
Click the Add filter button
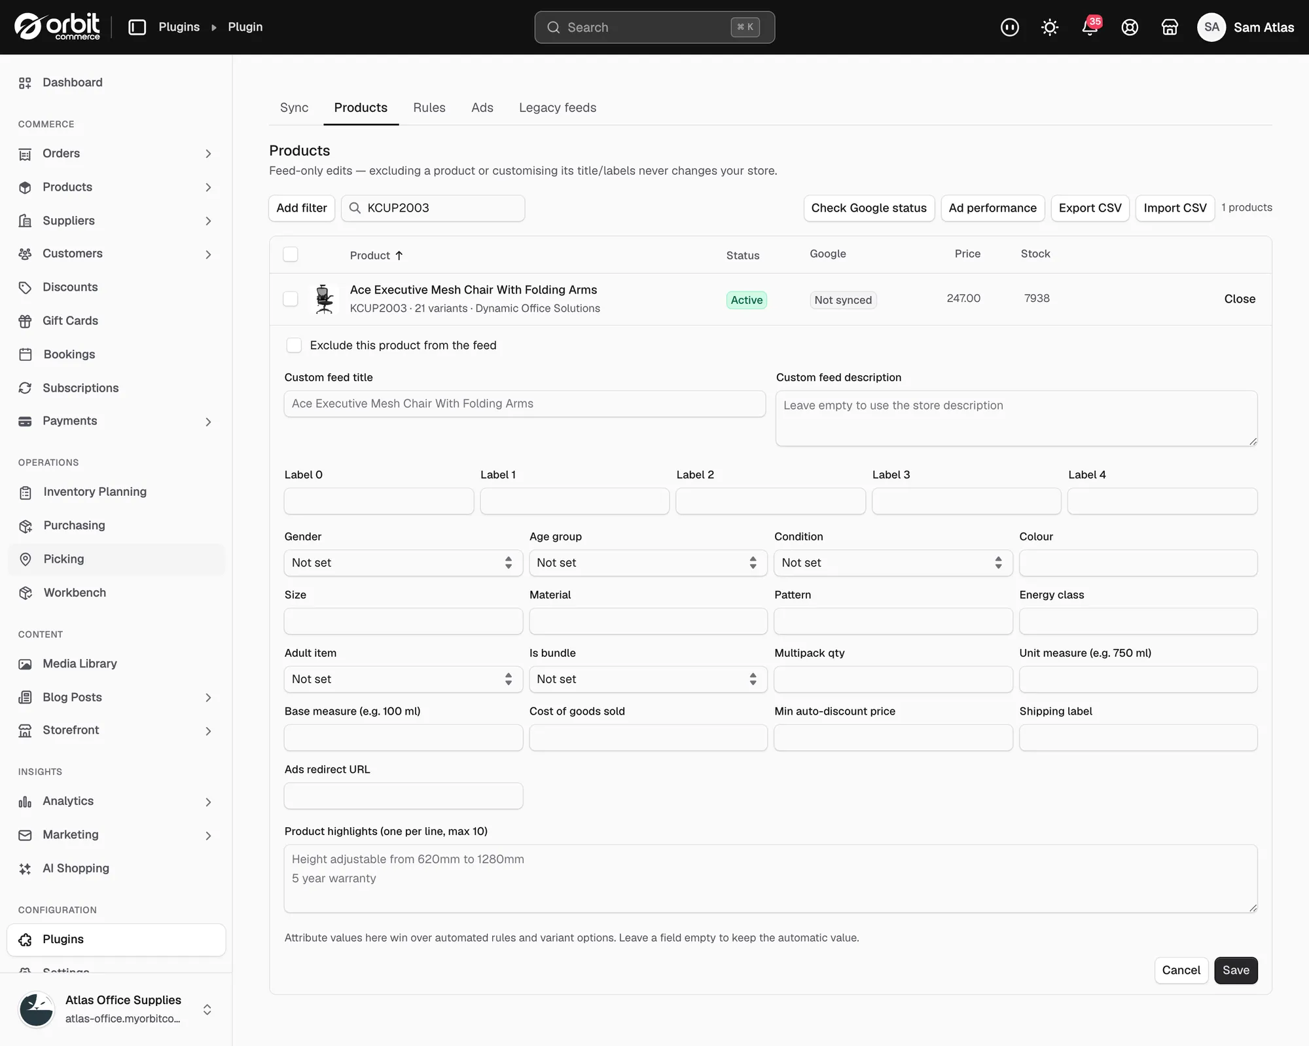point(302,208)
